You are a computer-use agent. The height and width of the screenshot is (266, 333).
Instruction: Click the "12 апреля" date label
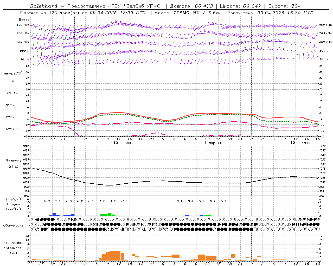(300, 143)
